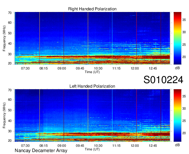Click light-blue vertical line near 11:05 in Right Handed plot

(112, 38)
